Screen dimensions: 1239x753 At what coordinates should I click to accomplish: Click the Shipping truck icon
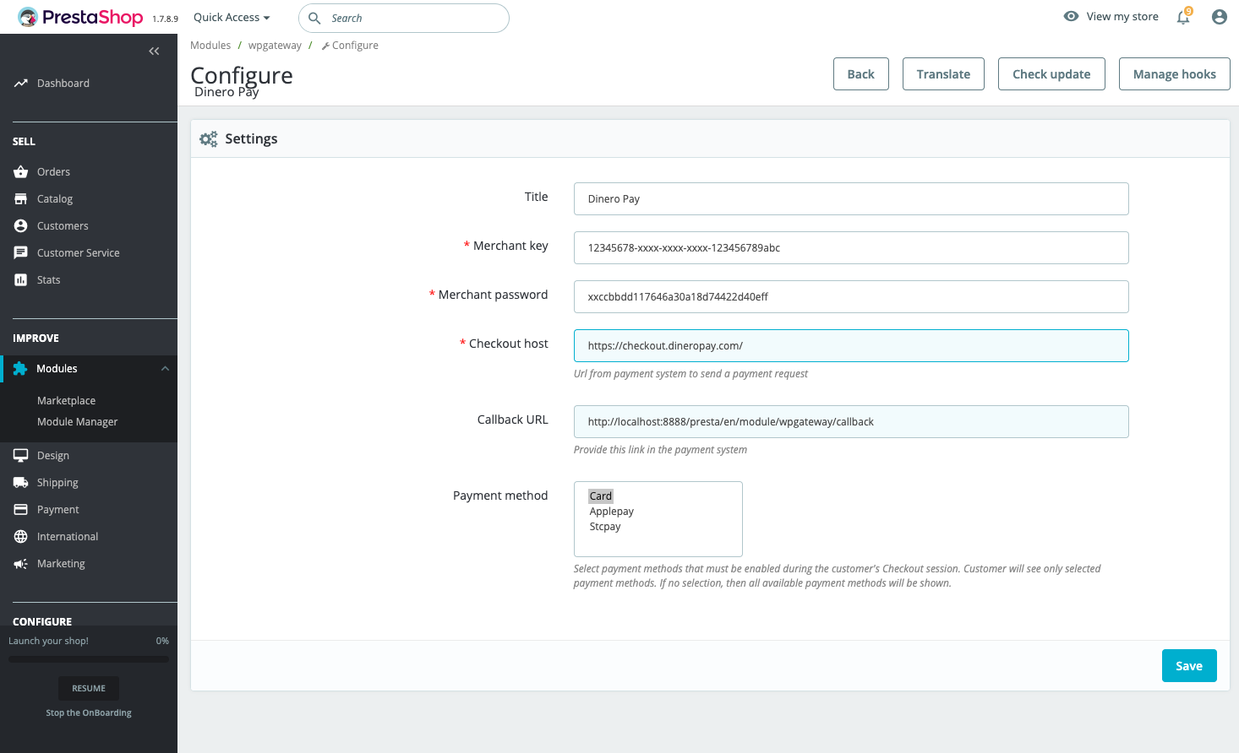click(21, 483)
